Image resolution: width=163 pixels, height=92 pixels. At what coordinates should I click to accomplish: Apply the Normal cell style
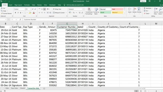coord(105,9)
